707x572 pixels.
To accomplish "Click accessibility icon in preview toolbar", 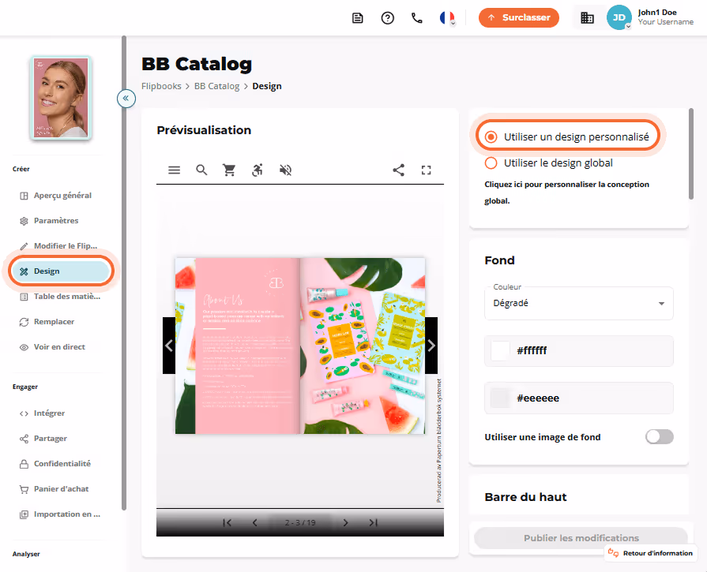I will [257, 170].
